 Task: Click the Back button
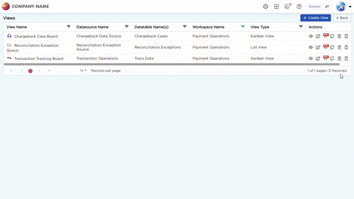(342, 18)
